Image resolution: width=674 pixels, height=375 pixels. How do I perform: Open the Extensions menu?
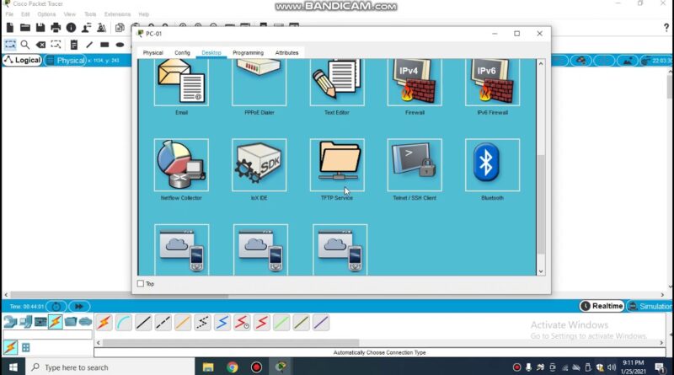[117, 14]
